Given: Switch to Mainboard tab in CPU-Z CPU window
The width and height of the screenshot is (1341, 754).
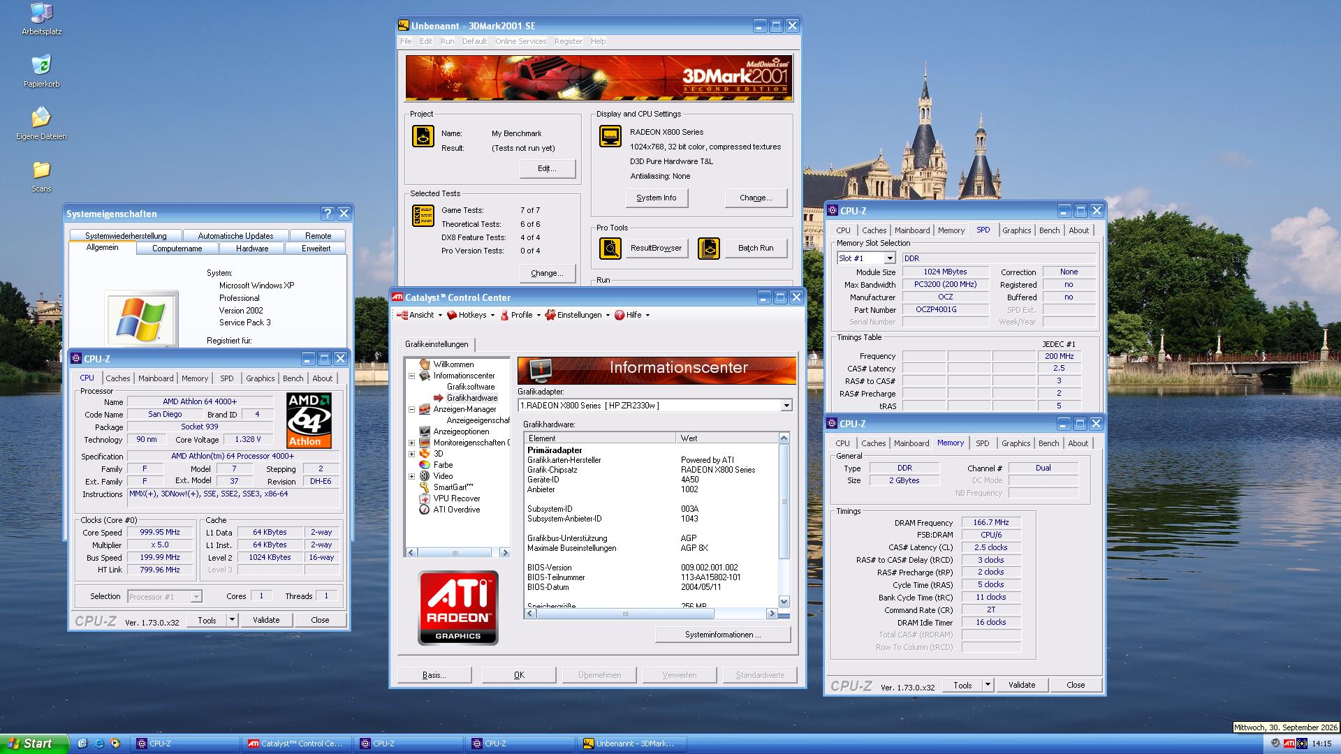Looking at the screenshot, I should (156, 378).
